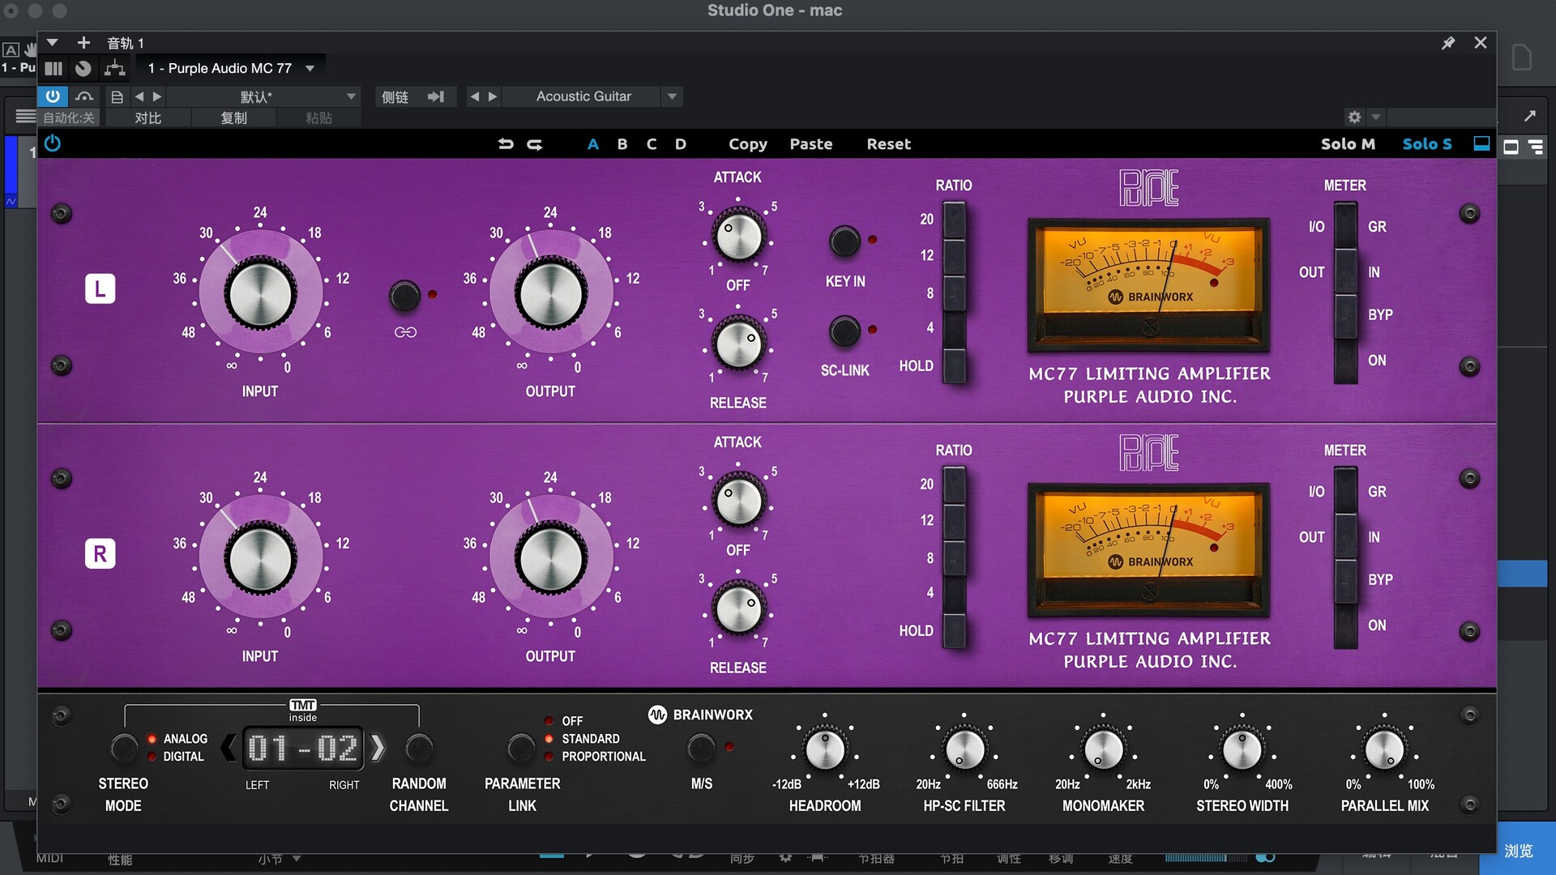
Task: Open the top-left triangle menu
Action: 53,42
